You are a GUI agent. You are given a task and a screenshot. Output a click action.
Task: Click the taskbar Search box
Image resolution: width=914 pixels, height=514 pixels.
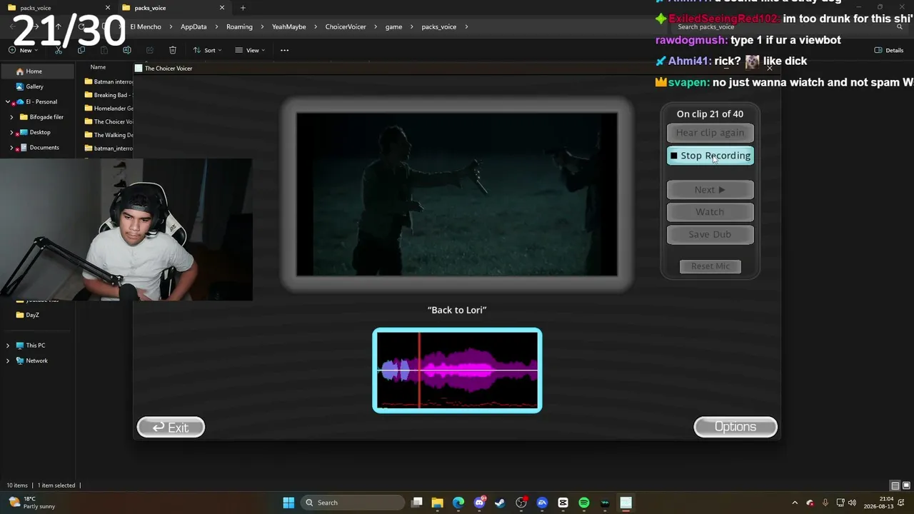(353, 503)
